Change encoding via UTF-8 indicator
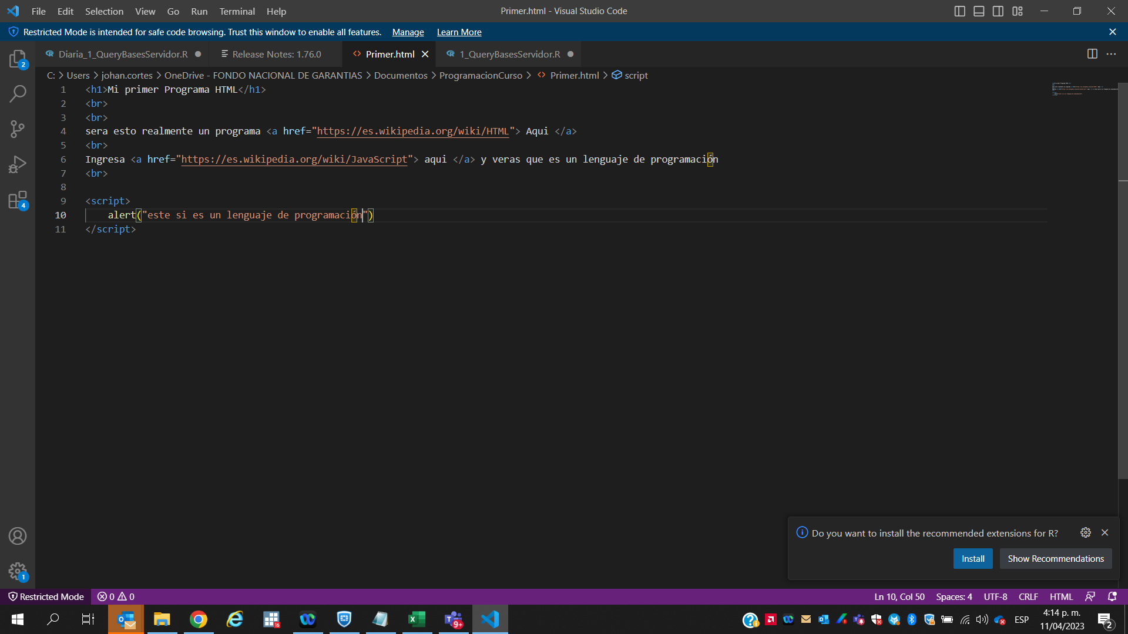This screenshot has height=634, width=1128. point(995,596)
